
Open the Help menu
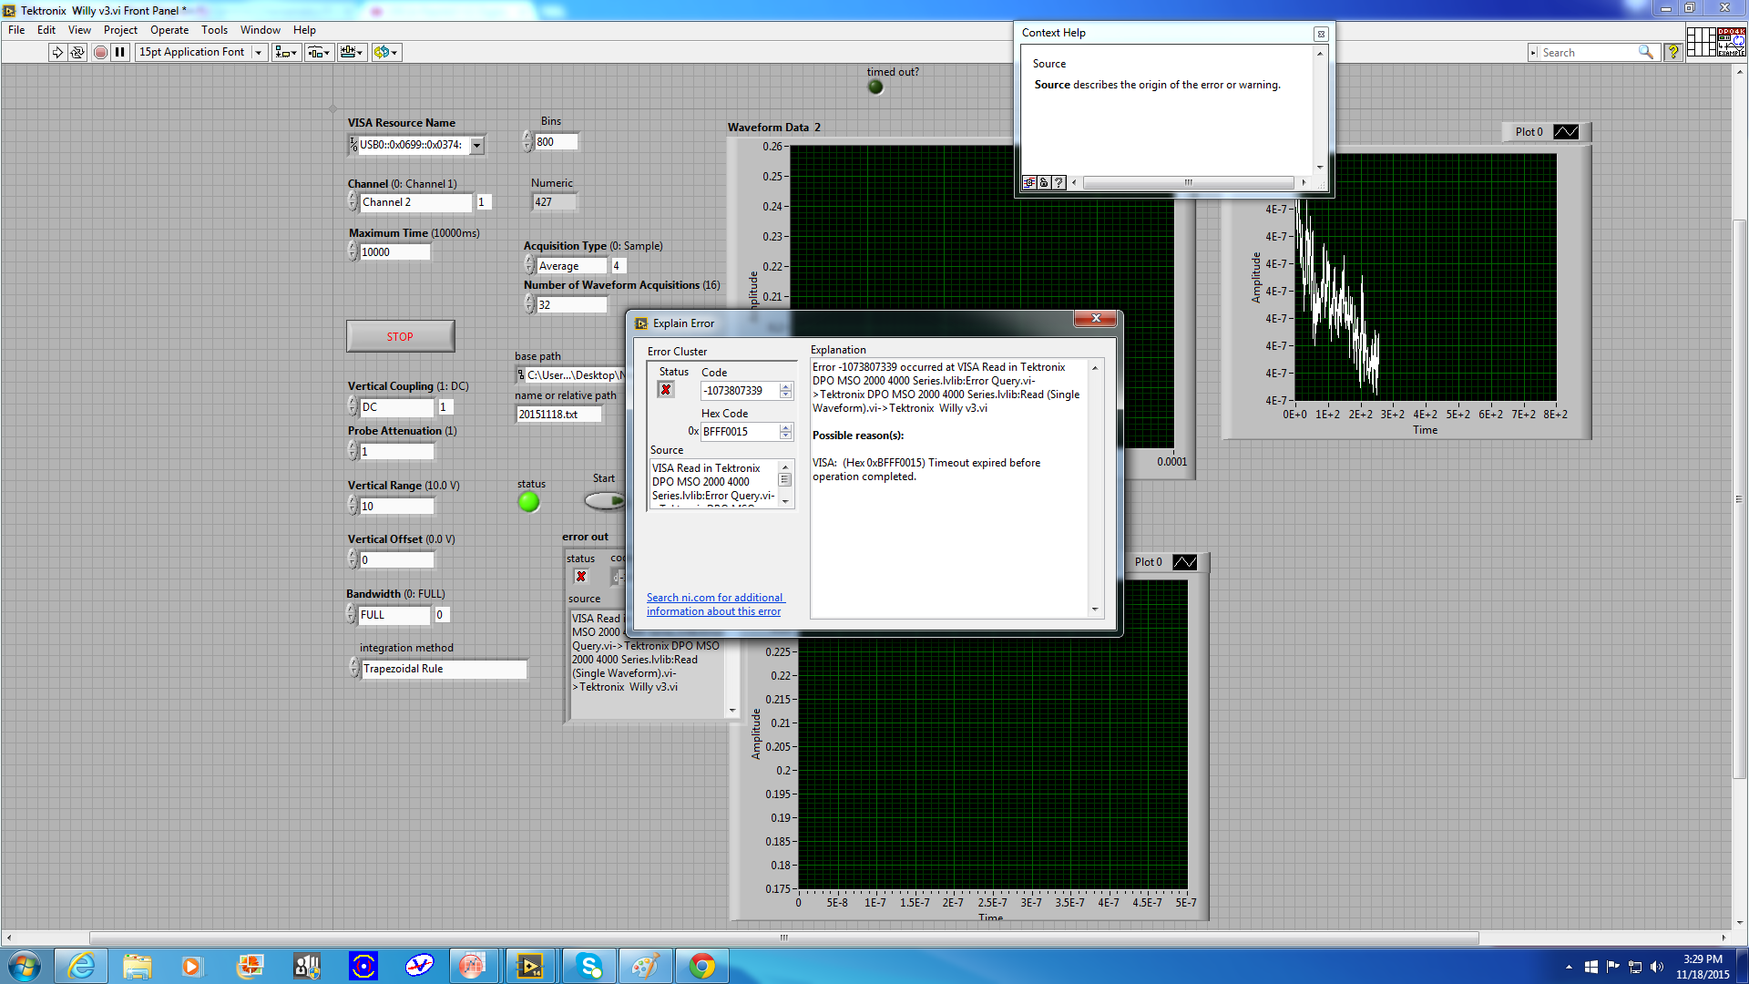tap(304, 30)
